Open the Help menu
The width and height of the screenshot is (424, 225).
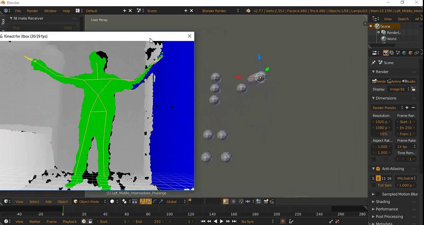[66, 11]
